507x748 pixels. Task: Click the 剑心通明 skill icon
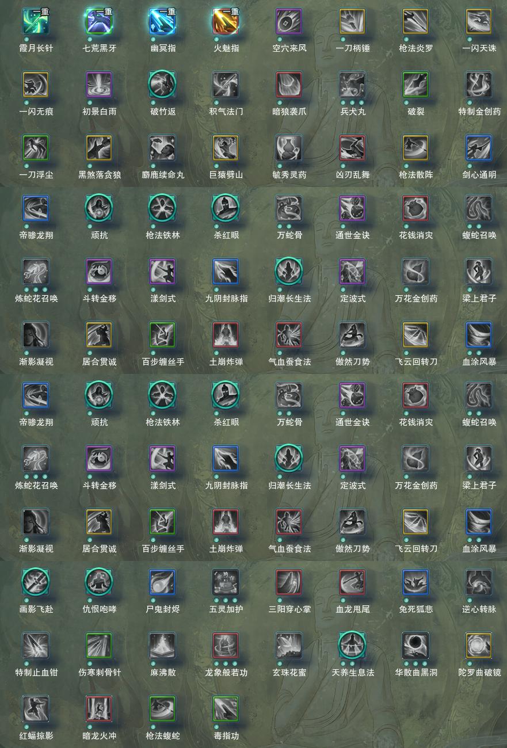pyautogui.click(x=479, y=148)
